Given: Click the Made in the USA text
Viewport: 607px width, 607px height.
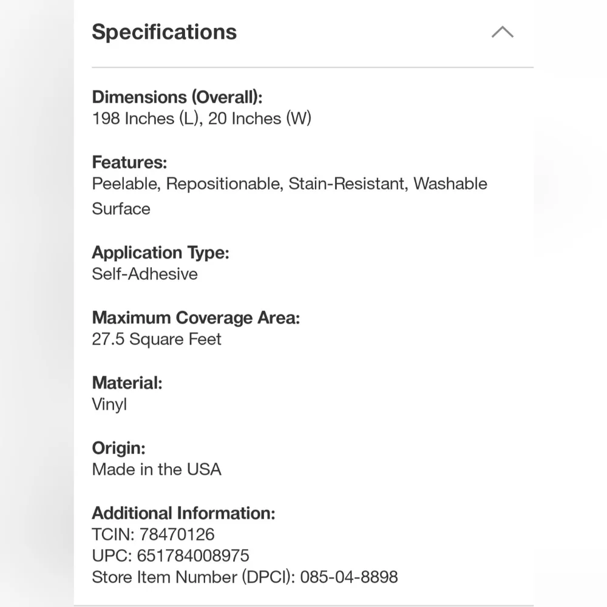Looking at the screenshot, I should (x=157, y=470).
